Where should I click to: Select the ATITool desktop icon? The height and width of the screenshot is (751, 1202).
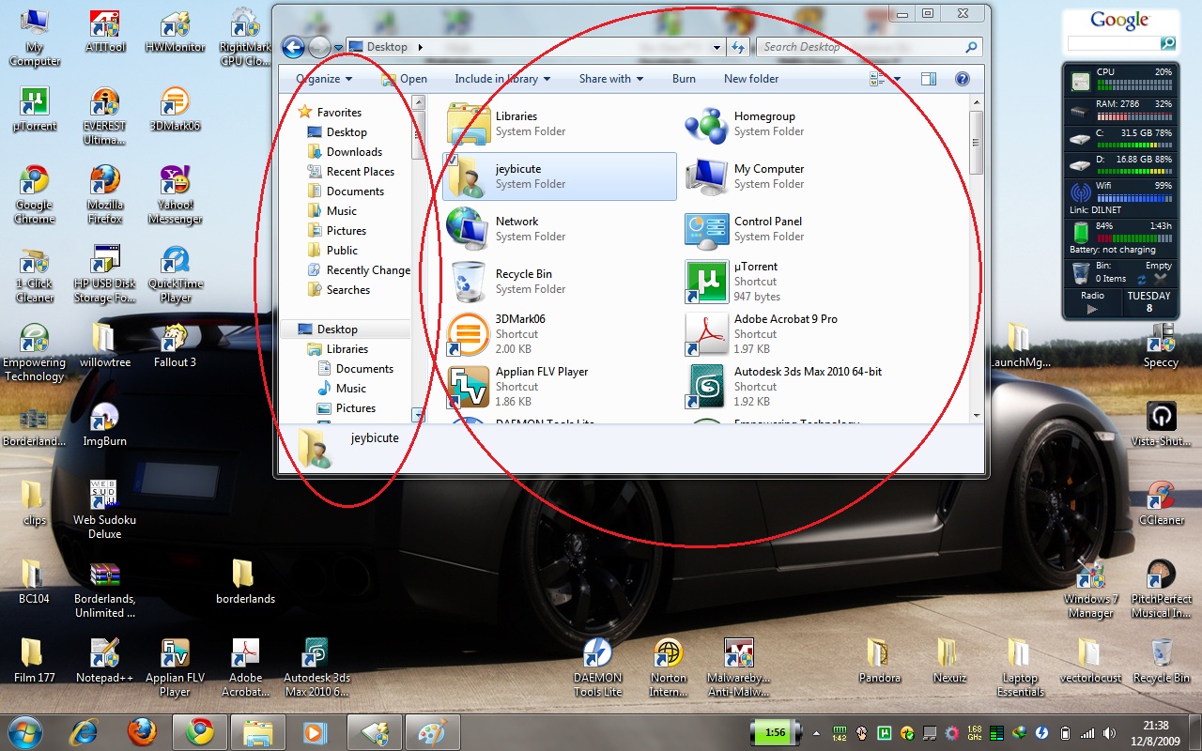coord(104,32)
